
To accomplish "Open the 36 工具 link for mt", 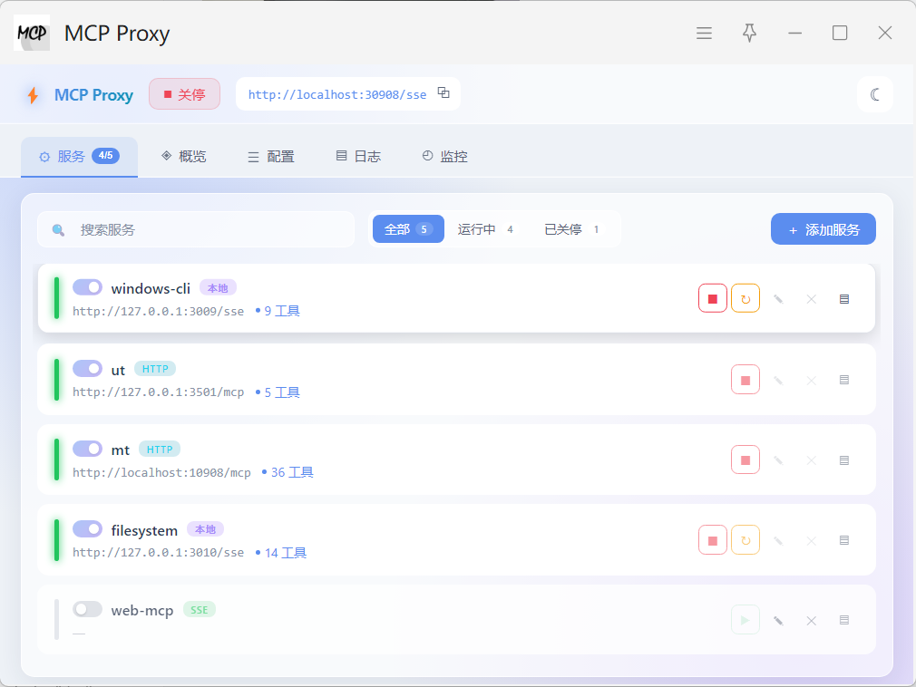I will click(288, 472).
